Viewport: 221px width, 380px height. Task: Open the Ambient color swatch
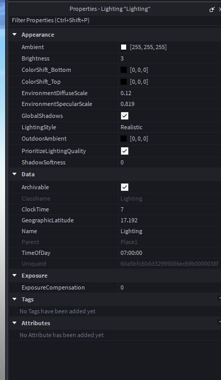(x=124, y=47)
